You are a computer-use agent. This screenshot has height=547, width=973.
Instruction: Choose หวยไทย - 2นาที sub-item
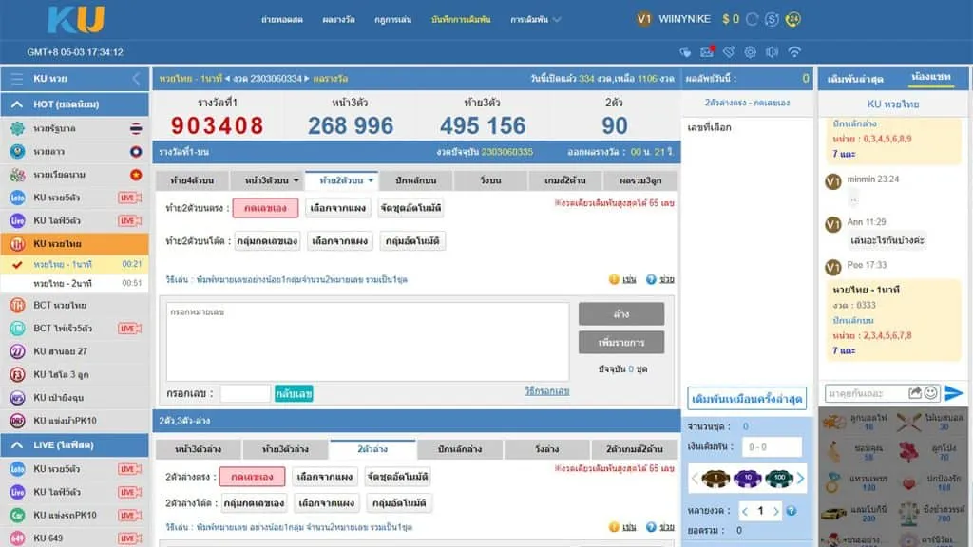point(74,283)
